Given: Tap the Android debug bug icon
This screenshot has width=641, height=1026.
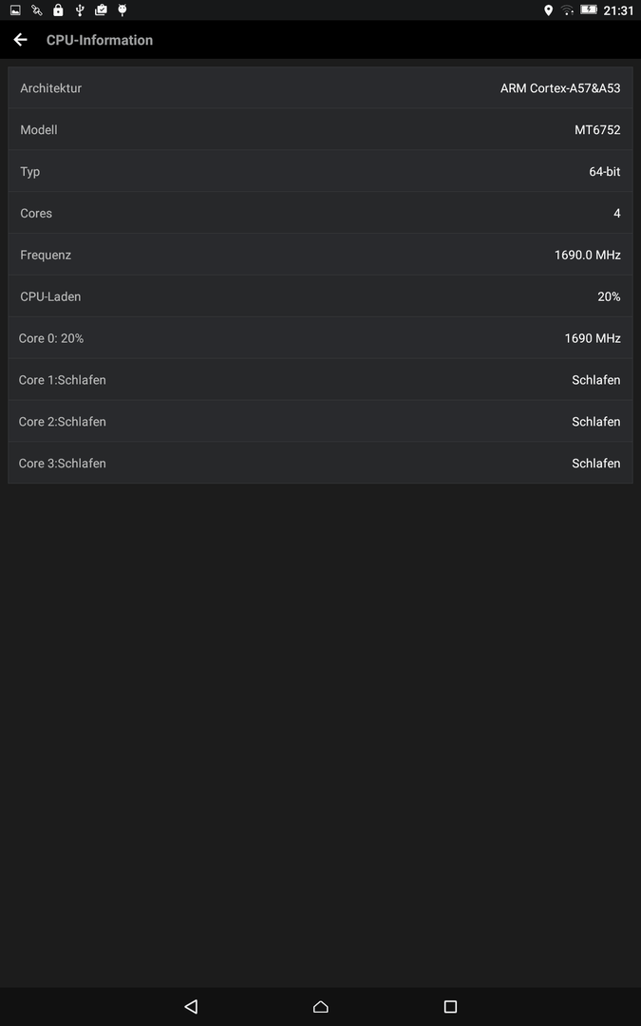Looking at the screenshot, I should [x=123, y=9].
